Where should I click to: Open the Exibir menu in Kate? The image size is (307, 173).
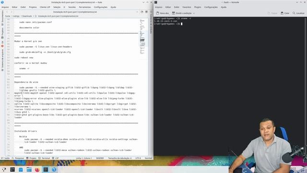(x=23, y=7)
